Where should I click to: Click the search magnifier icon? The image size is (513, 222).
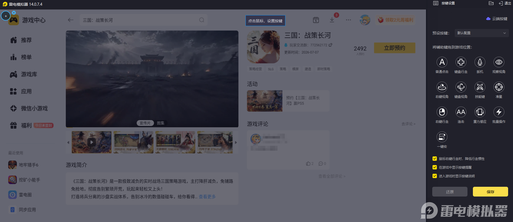[202, 20]
